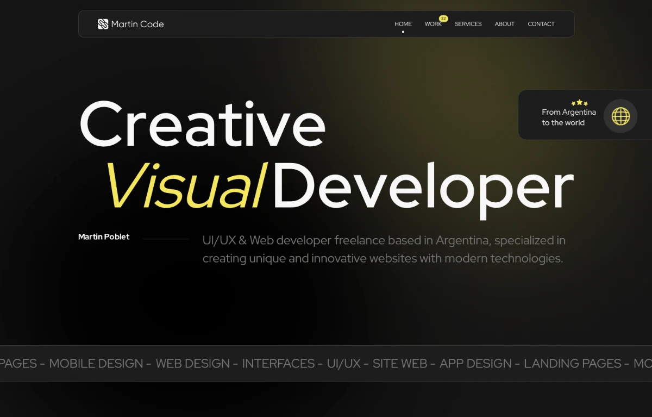
Task: Open the Services nav link
Action: pos(468,24)
